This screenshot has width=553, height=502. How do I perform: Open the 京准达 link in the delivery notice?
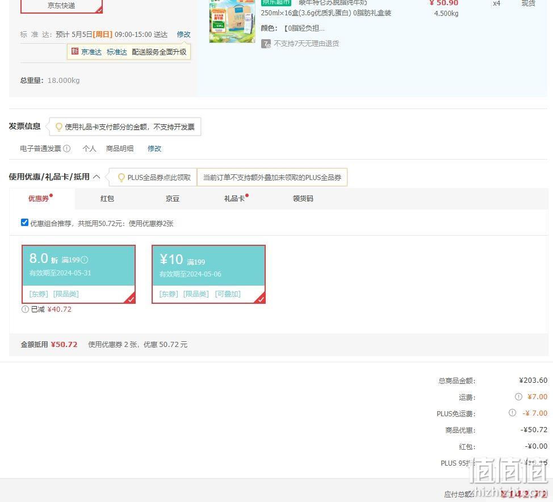click(91, 52)
